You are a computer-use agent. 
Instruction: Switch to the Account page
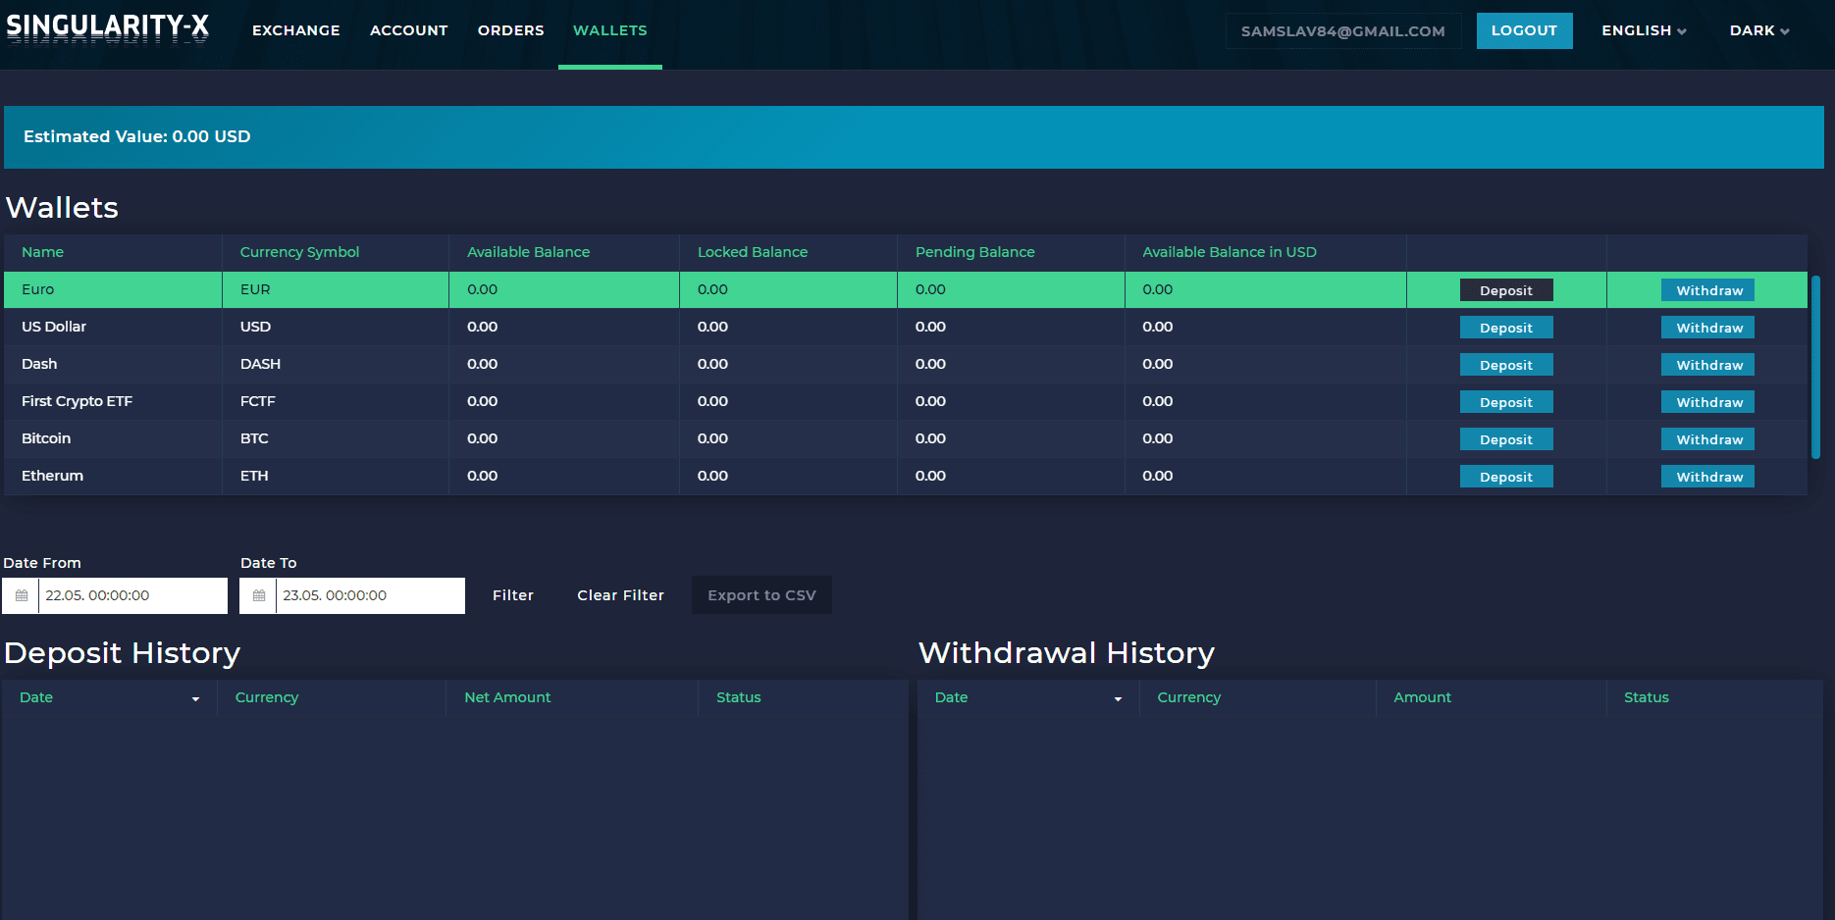(x=408, y=30)
